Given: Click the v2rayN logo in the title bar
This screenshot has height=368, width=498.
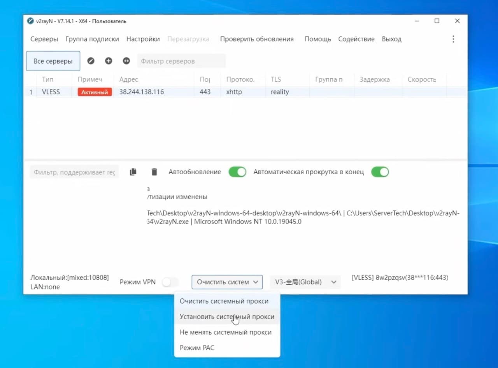Looking at the screenshot, I should (30, 21).
